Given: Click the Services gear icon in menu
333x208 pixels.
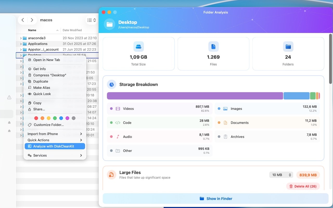Looking at the screenshot, I should point(30,155).
